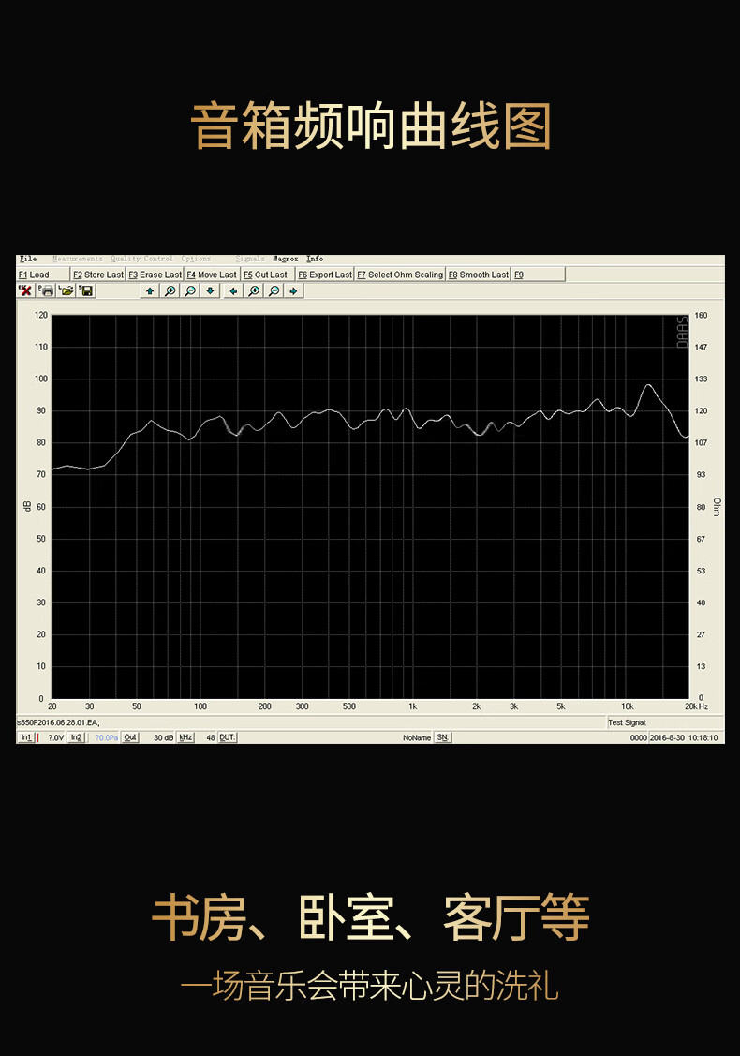The height and width of the screenshot is (1056, 740).
Task: Click the ?0.0Pa pressure value
Action: click(107, 738)
